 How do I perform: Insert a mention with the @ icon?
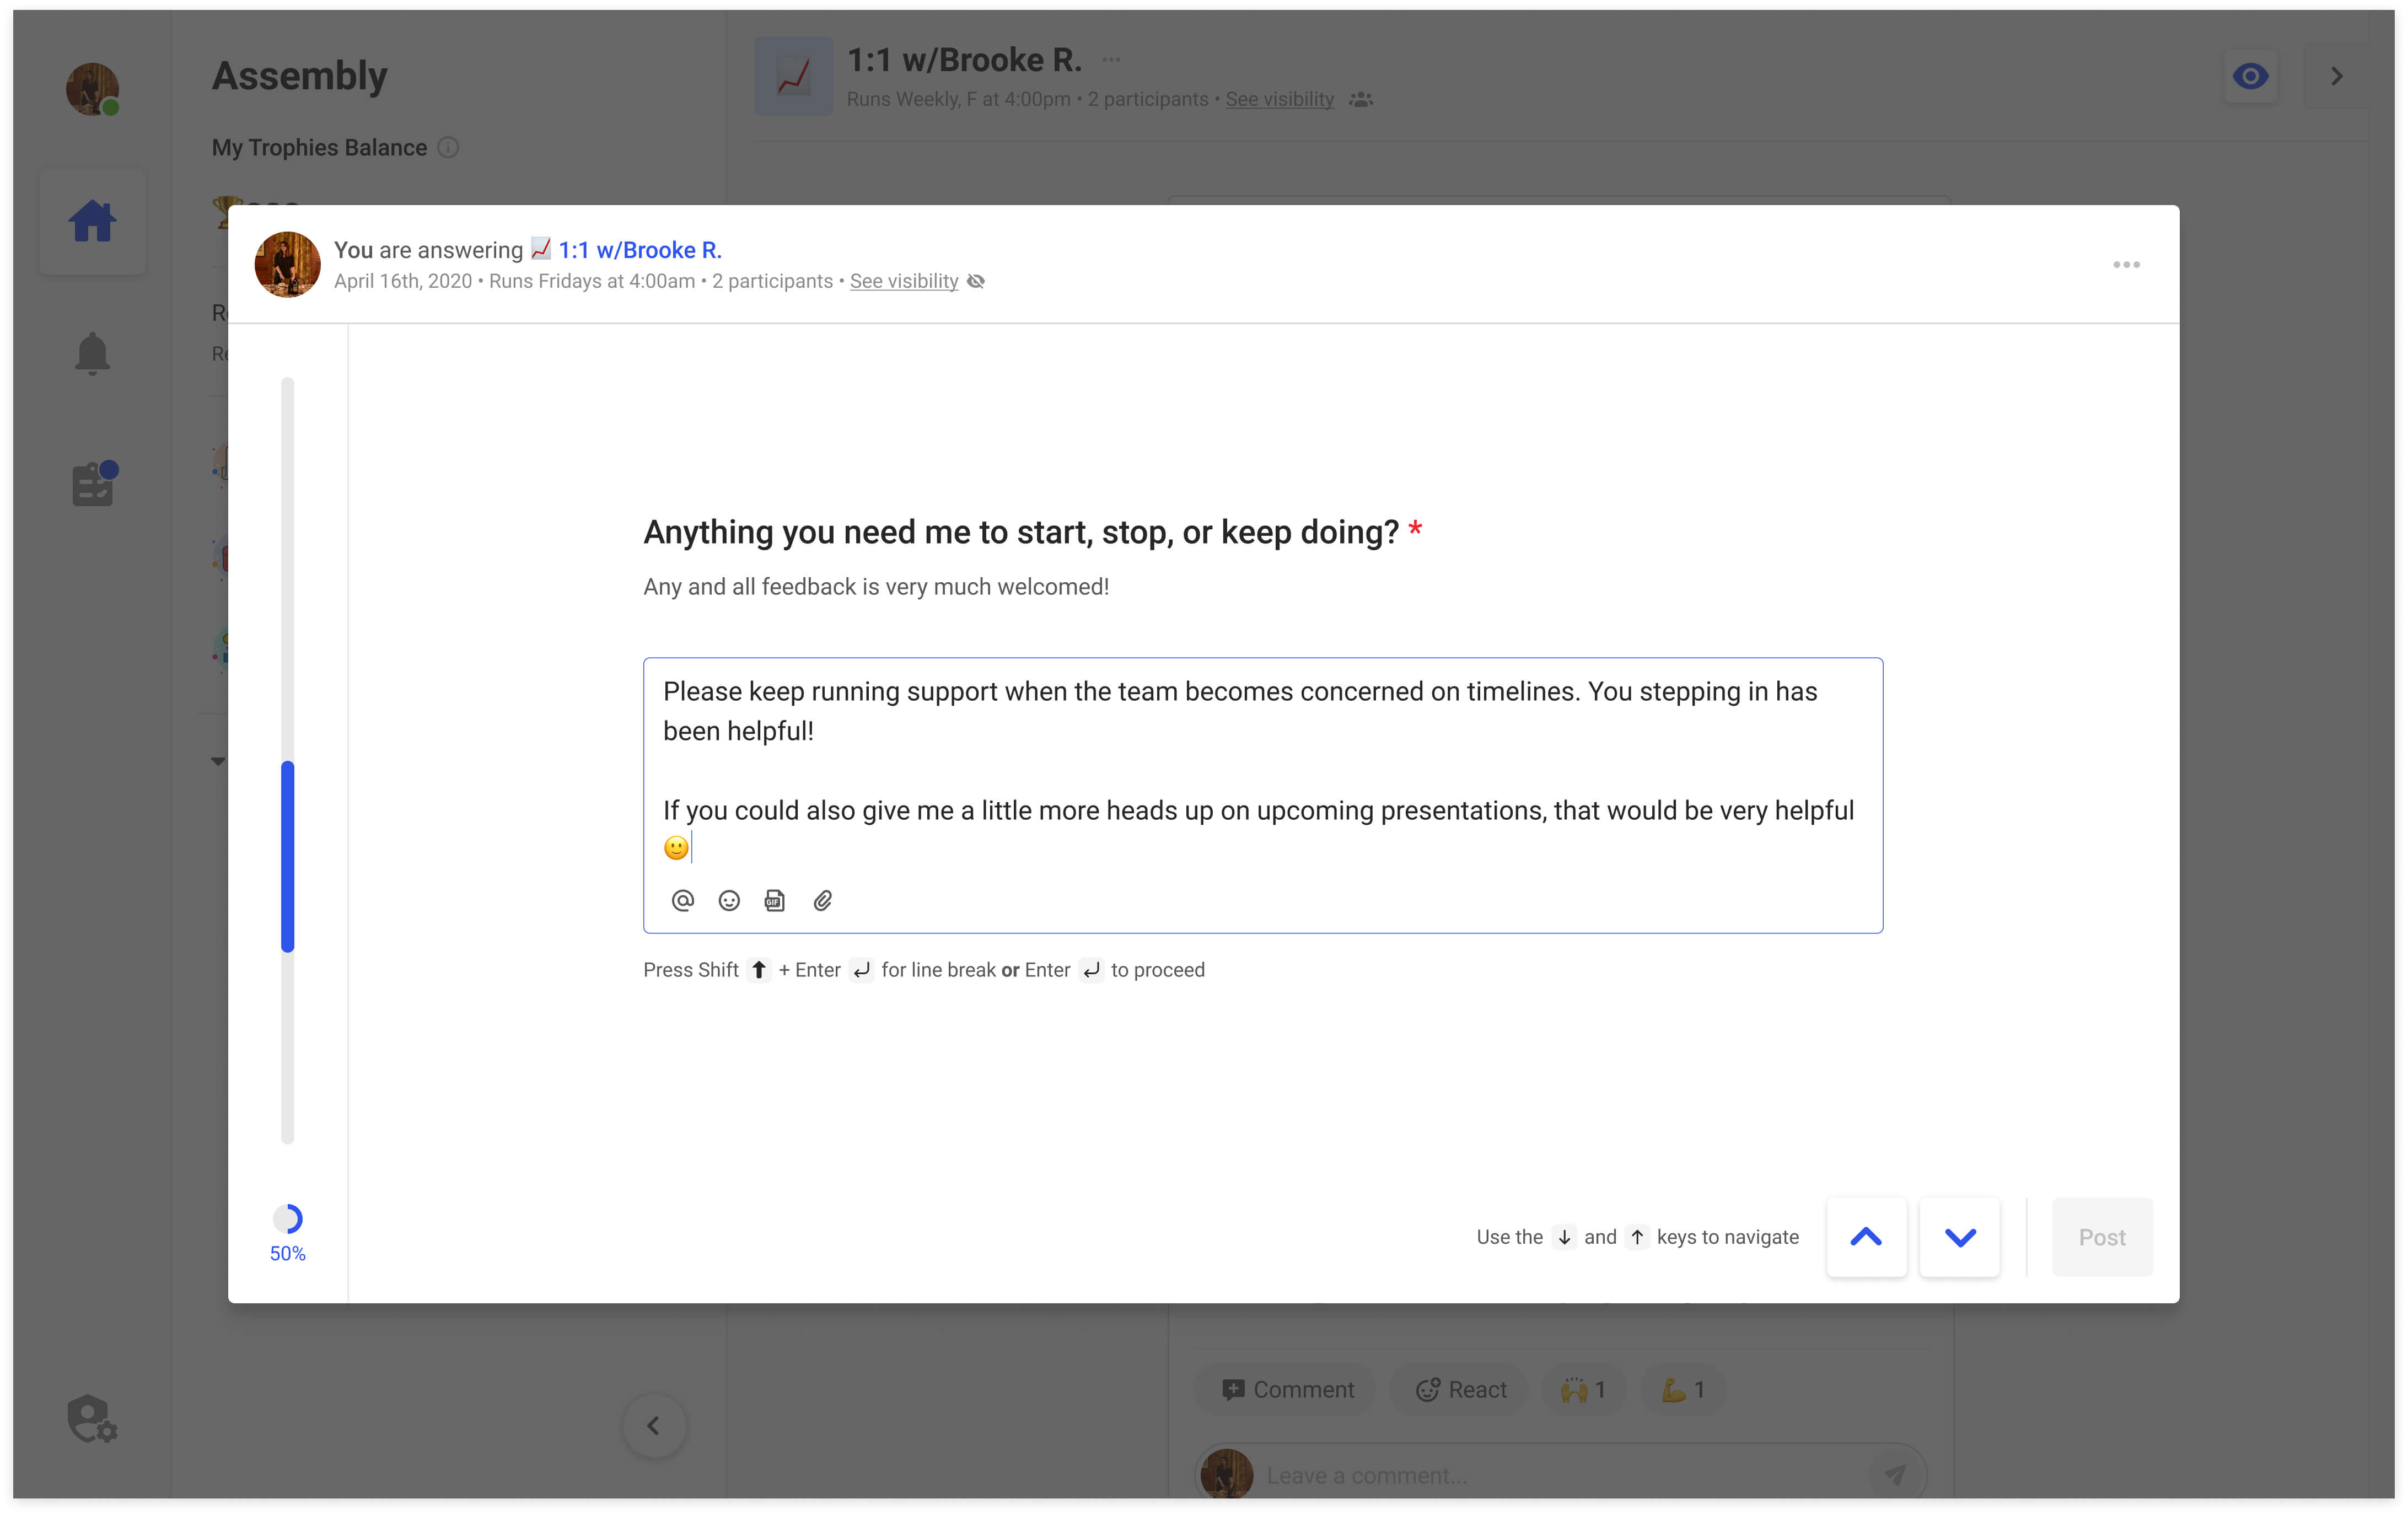(682, 901)
